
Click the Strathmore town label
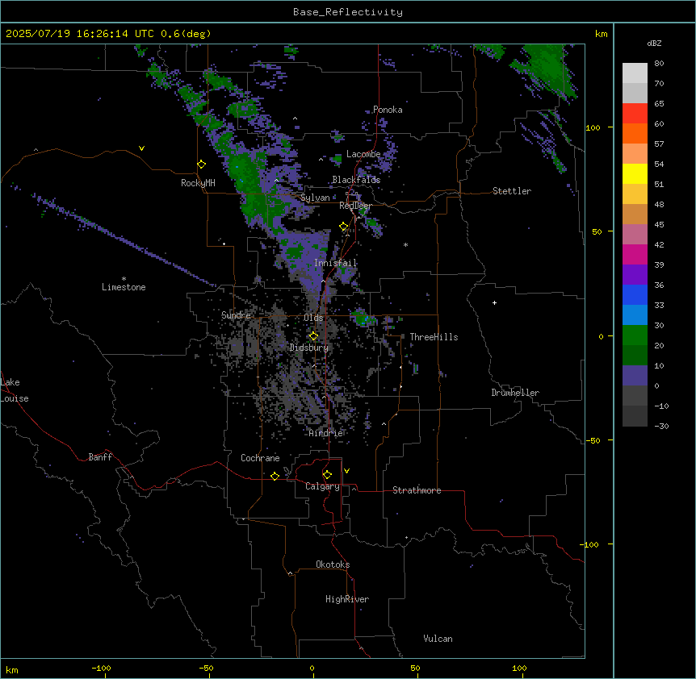coord(417,490)
